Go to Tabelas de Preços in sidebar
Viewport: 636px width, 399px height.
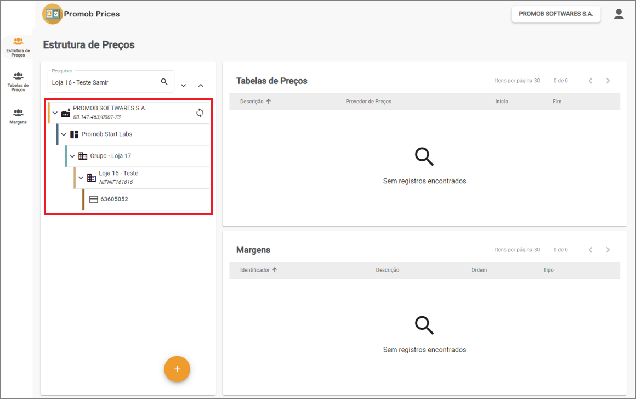pyautogui.click(x=18, y=82)
